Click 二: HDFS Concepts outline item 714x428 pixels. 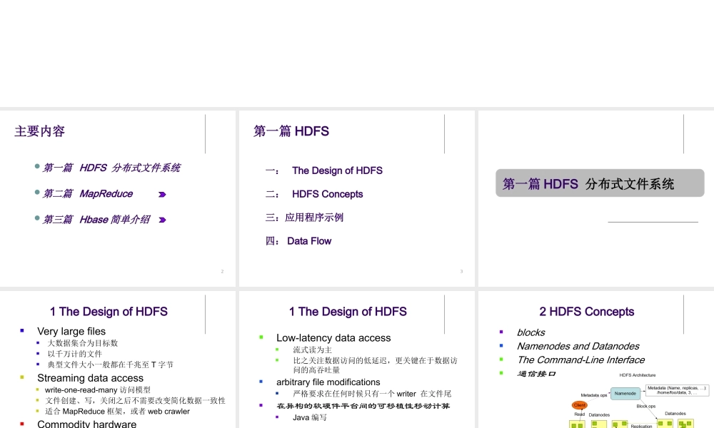[314, 194]
